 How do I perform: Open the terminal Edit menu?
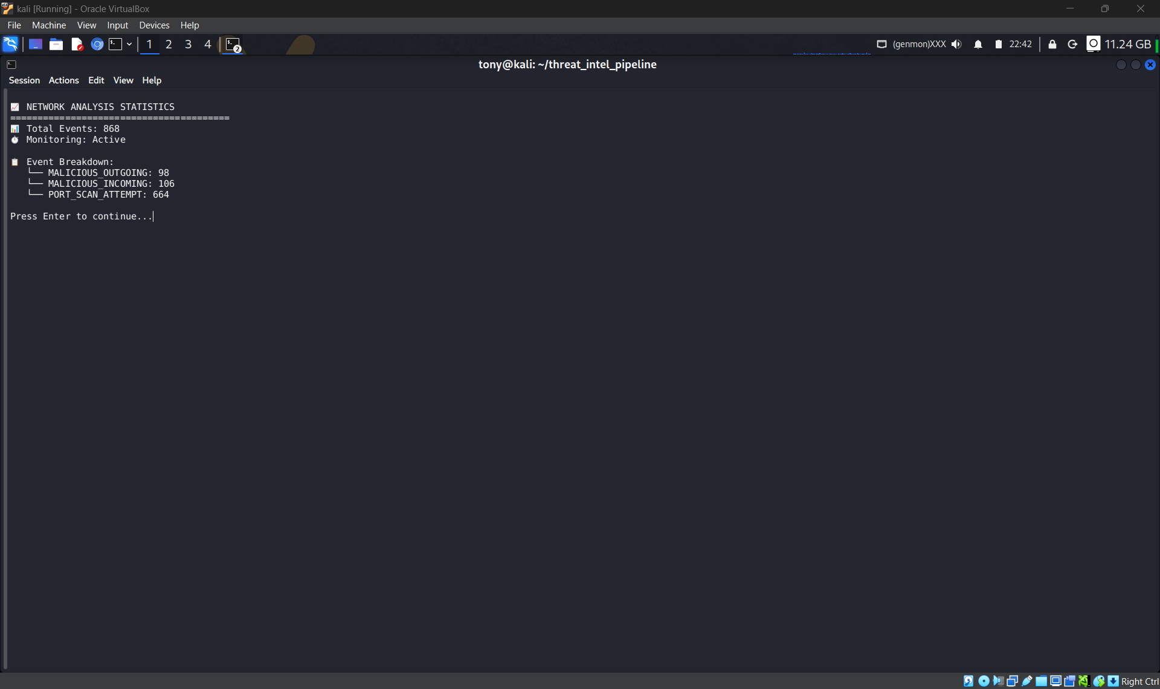(x=96, y=80)
